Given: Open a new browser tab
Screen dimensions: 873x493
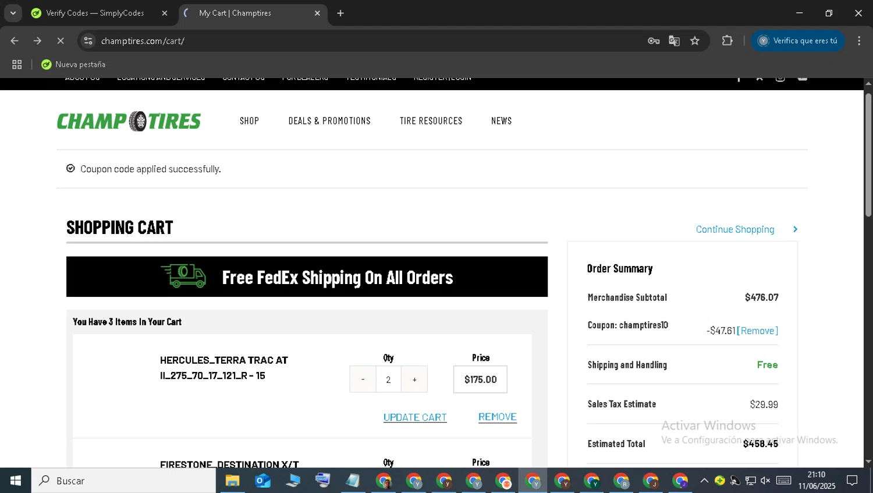Looking at the screenshot, I should pyautogui.click(x=340, y=13).
